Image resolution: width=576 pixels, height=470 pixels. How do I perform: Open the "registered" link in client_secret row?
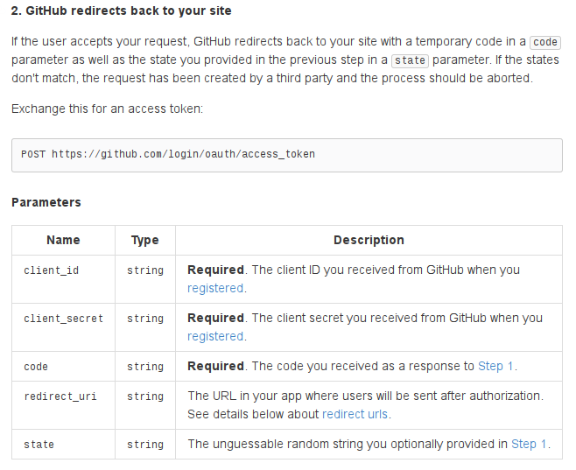(x=215, y=336)
